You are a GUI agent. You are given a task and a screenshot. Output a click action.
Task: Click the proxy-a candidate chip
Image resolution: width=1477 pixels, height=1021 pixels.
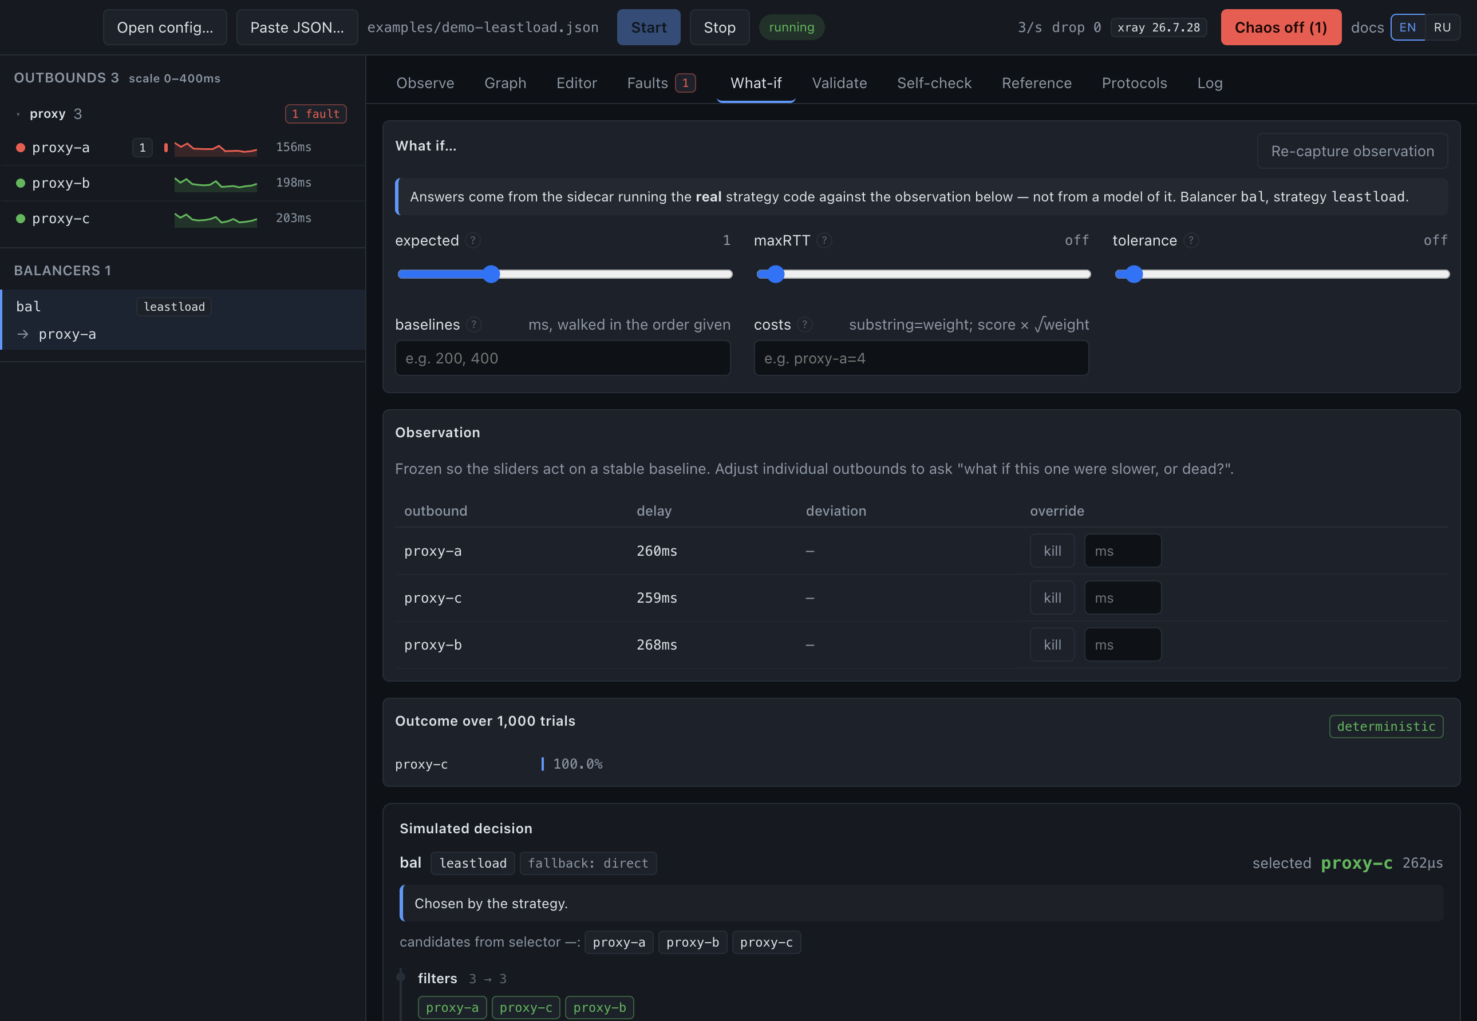(619, 943)
